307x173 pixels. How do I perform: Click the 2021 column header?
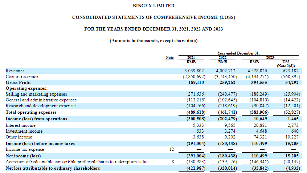(x=191, y=57)
